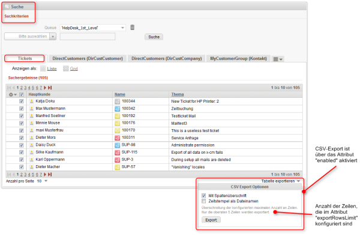This screenshot has height=236, width=360.
Task: Open MyCustomerGroup (Kontakt) tab
Action: coord(238,58)
